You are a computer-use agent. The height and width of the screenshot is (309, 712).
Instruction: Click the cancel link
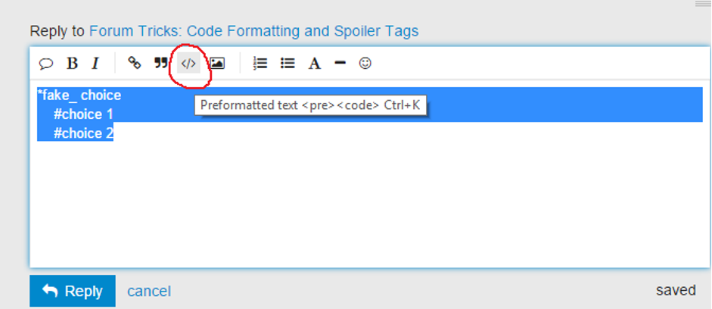[148, 291]
